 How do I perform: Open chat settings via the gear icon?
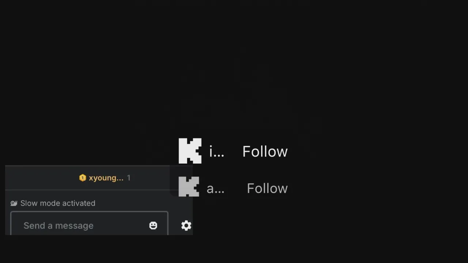pyautogui.click(x=186, y=225)
